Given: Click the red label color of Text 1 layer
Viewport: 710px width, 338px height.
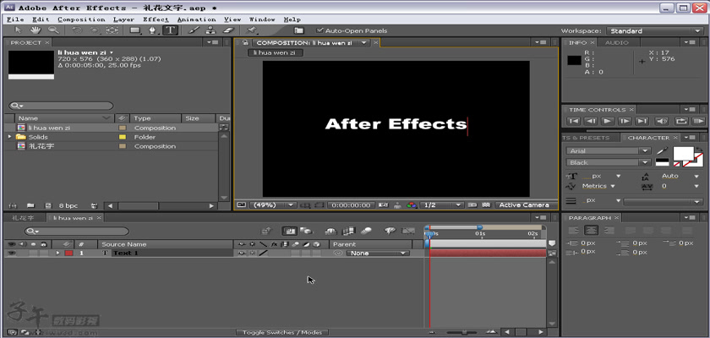Looking at the screenshot, I should pos(68,253).
